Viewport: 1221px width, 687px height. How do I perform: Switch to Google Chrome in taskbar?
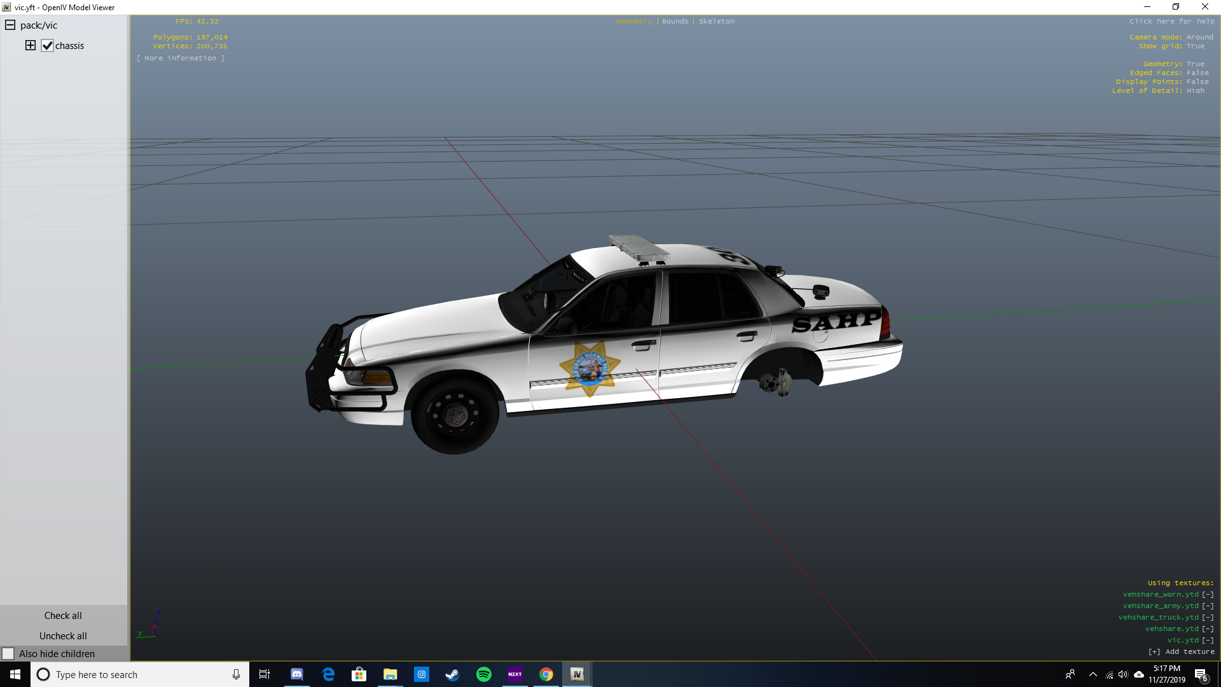coord(546,674)
